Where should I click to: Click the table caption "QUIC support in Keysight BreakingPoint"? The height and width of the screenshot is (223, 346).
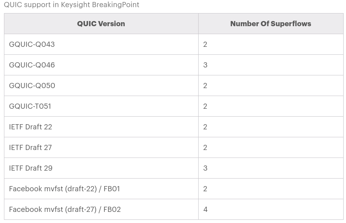[x=72, y=5]
